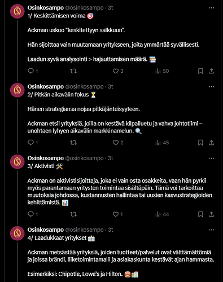Open Osinkosampo profile name on first tweet

point(46,8)
